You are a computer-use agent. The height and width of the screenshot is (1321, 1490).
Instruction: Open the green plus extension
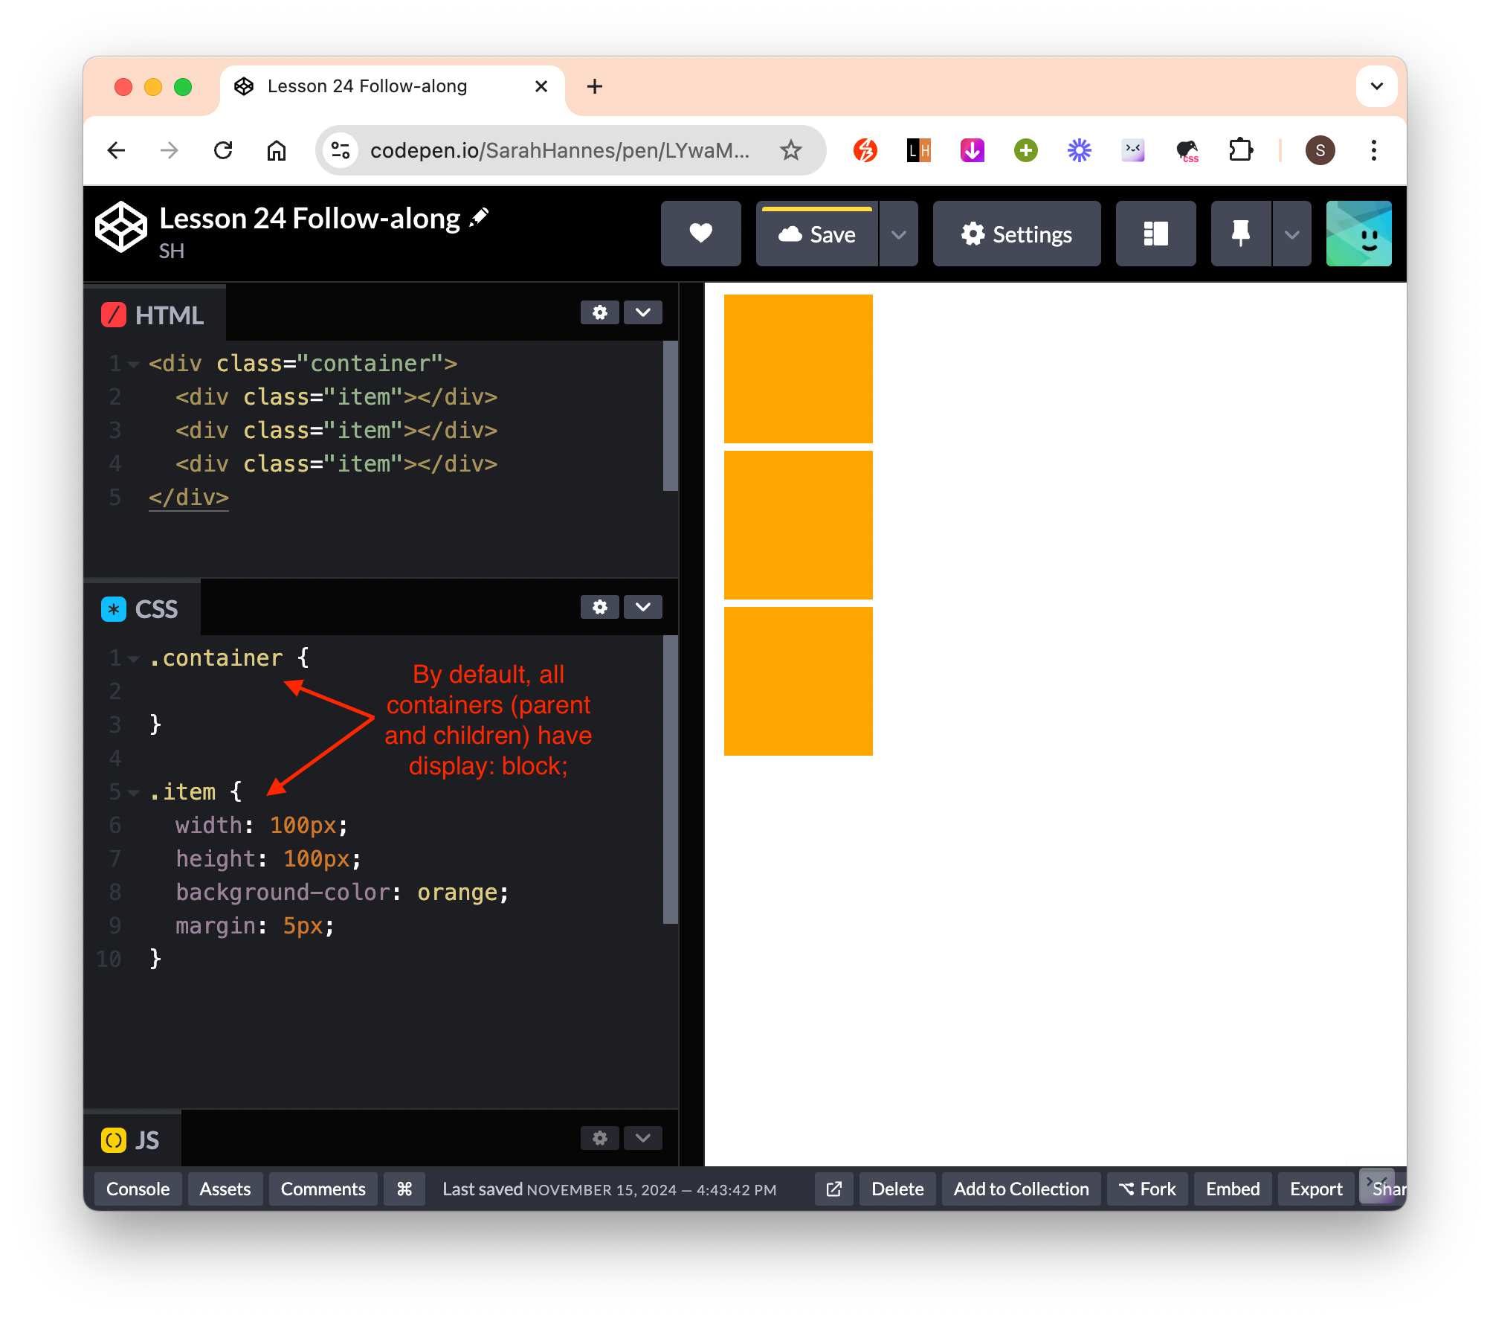point(1026,150)
